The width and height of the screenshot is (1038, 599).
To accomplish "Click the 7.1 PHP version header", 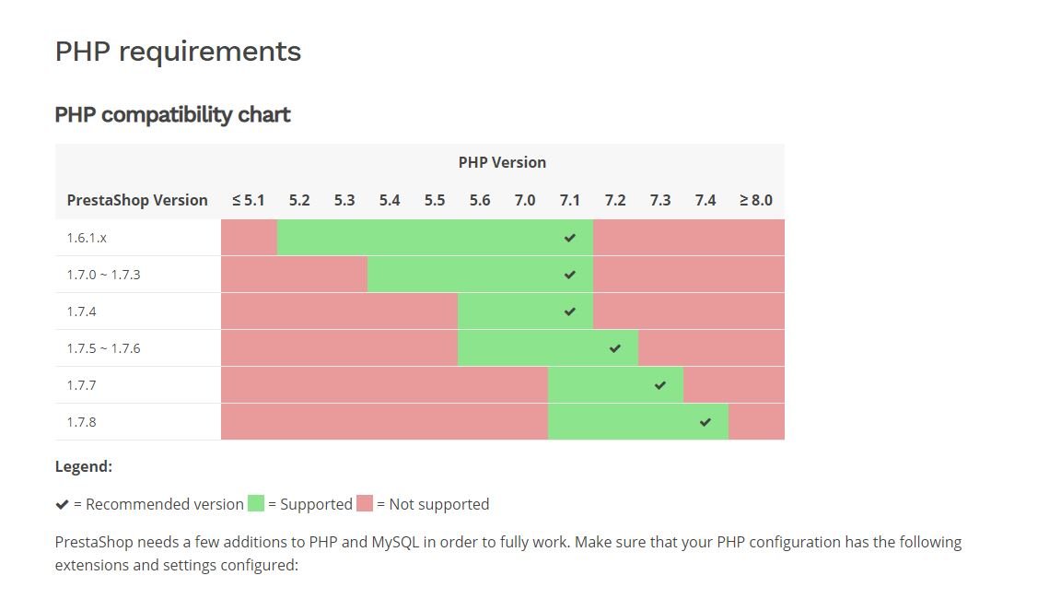I will pyautogui.click(x=570, y=200).
